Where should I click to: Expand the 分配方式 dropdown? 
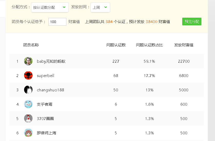point(50,7)
